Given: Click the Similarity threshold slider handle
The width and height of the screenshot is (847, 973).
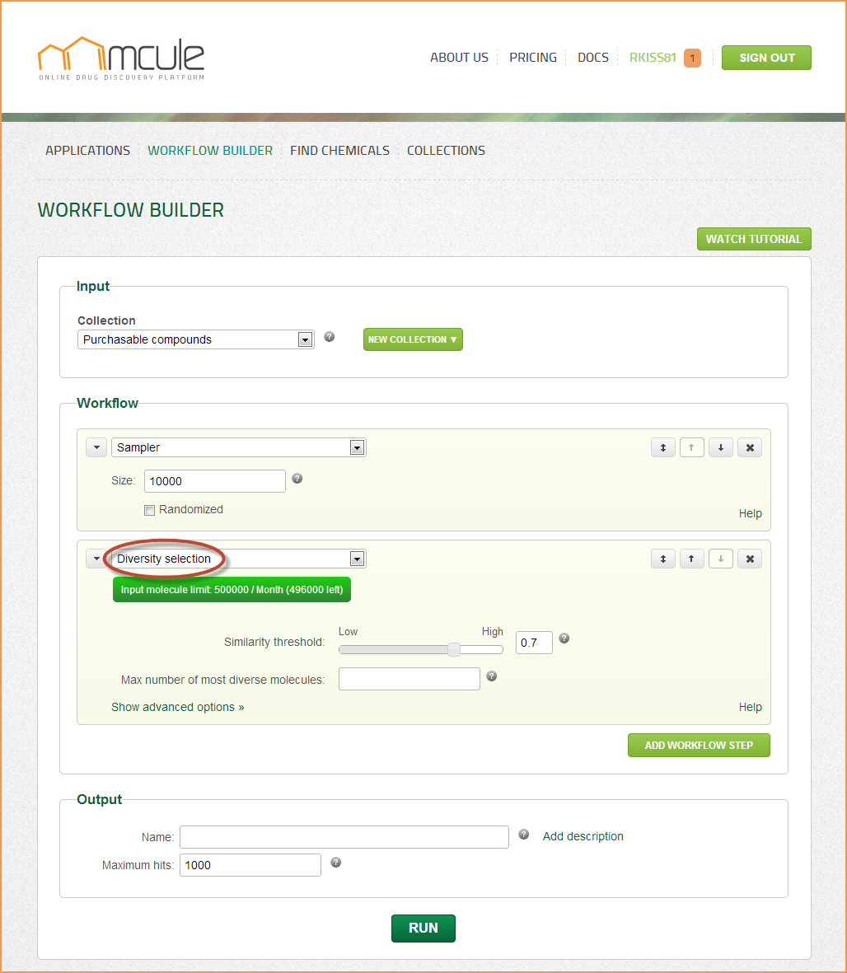Looking at the screenshot, I should point(454,649).
